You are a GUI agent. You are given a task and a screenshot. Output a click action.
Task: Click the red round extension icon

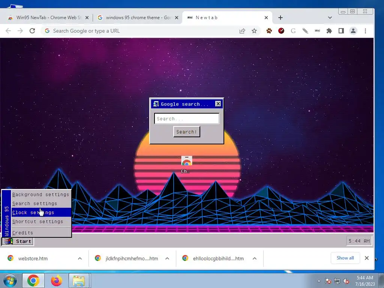(281, 31)
